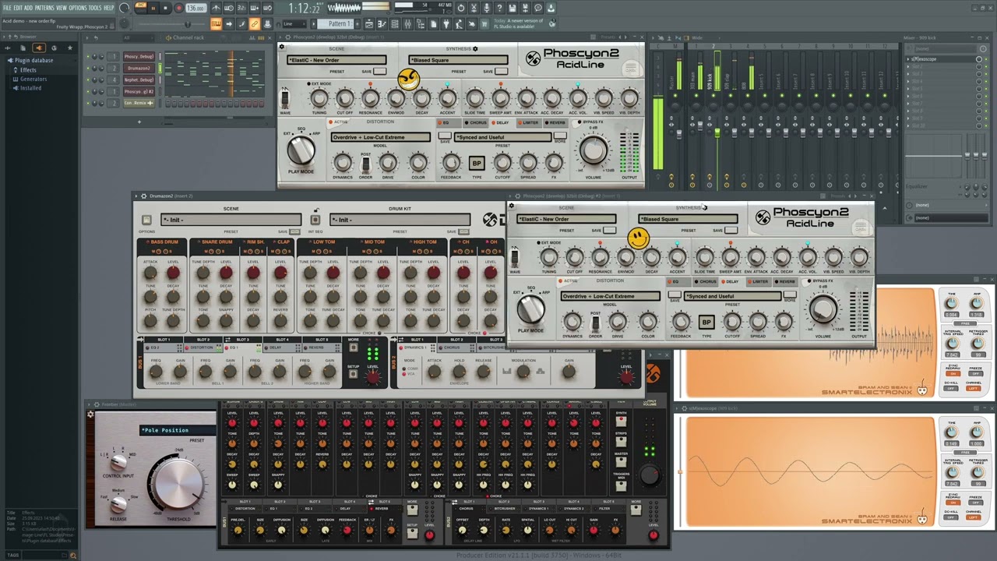
Task: Click the microphone recording icon
Action: 487,9
